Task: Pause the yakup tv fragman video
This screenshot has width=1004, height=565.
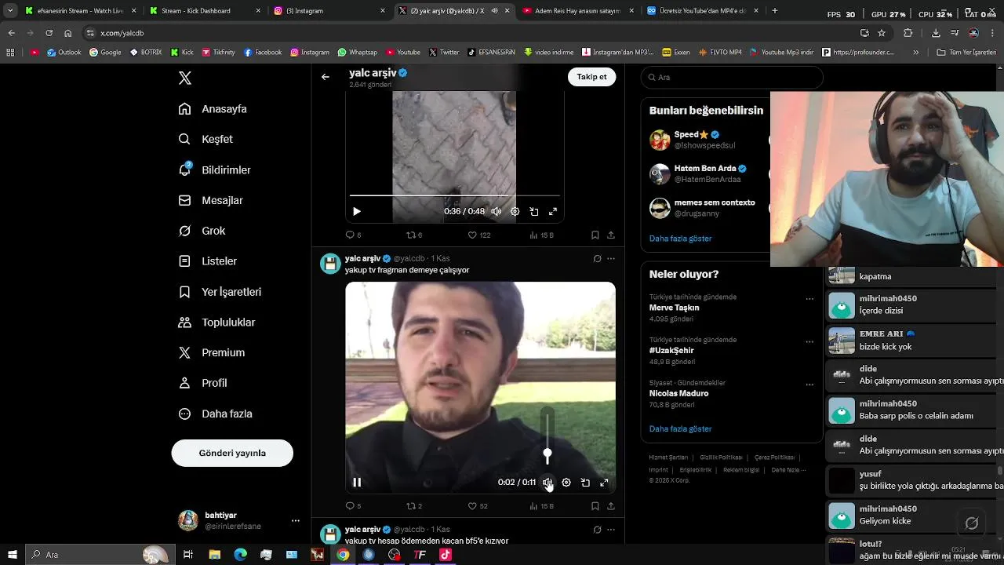Action: (x=357, y=483)
